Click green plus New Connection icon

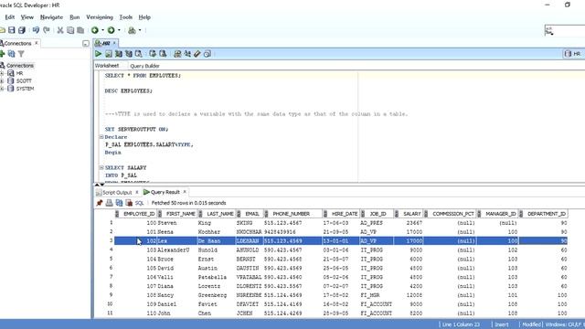pos(2,54)
